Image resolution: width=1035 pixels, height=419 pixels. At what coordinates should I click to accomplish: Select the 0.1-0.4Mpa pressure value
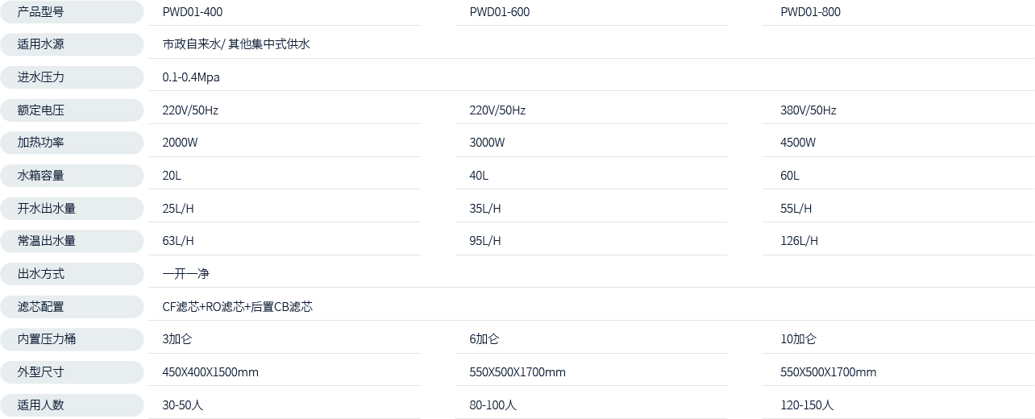click(x=191, y=77)
